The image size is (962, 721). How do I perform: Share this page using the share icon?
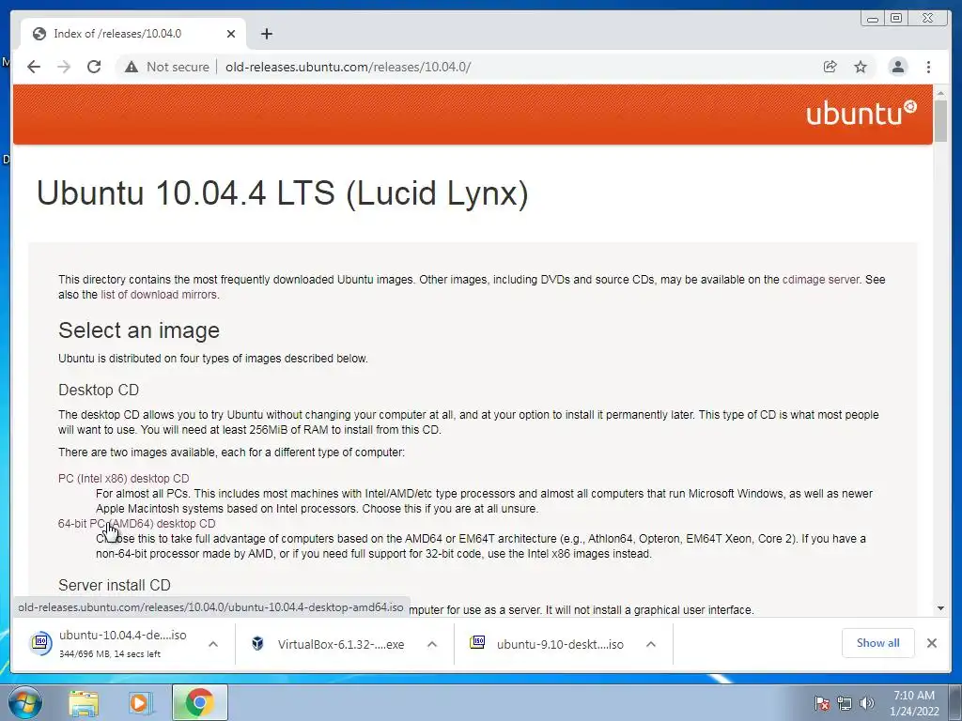pos(830,67)
